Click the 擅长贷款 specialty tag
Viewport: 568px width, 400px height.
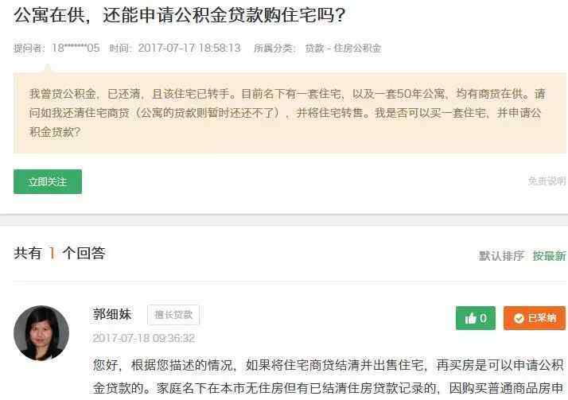(x=173, y=315)
